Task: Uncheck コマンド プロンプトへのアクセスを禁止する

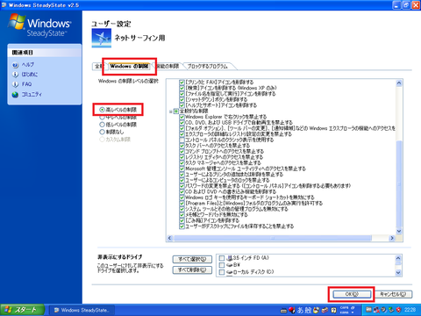Action: (182, 152)
